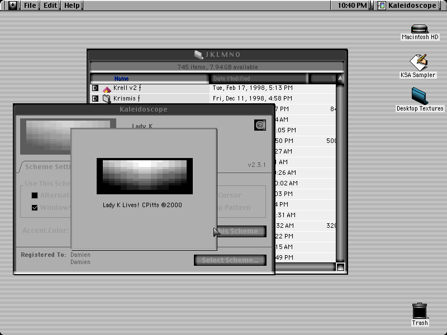Click the grayscale gradient image in about box
The height and width of the screenshot is (335, 447).
click(x=145, y=176)
